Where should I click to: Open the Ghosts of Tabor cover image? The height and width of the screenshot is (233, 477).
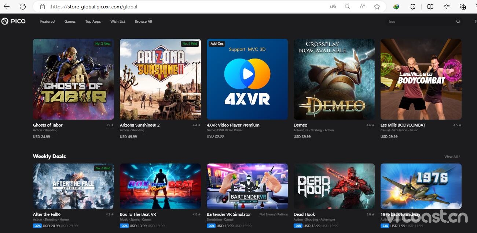(x=73, y=79)
